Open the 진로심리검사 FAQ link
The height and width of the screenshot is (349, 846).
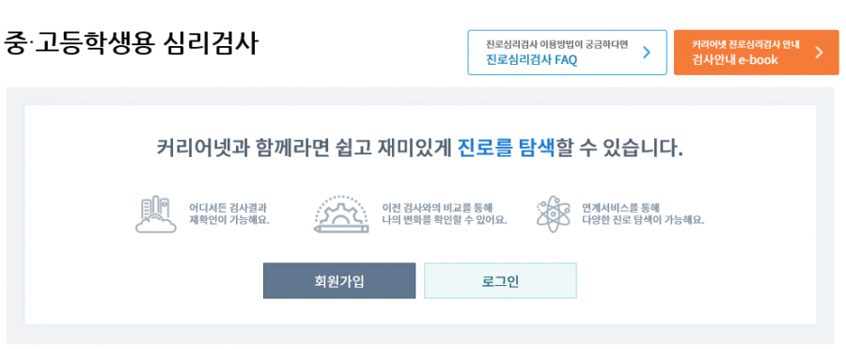(x=567, y=53)
